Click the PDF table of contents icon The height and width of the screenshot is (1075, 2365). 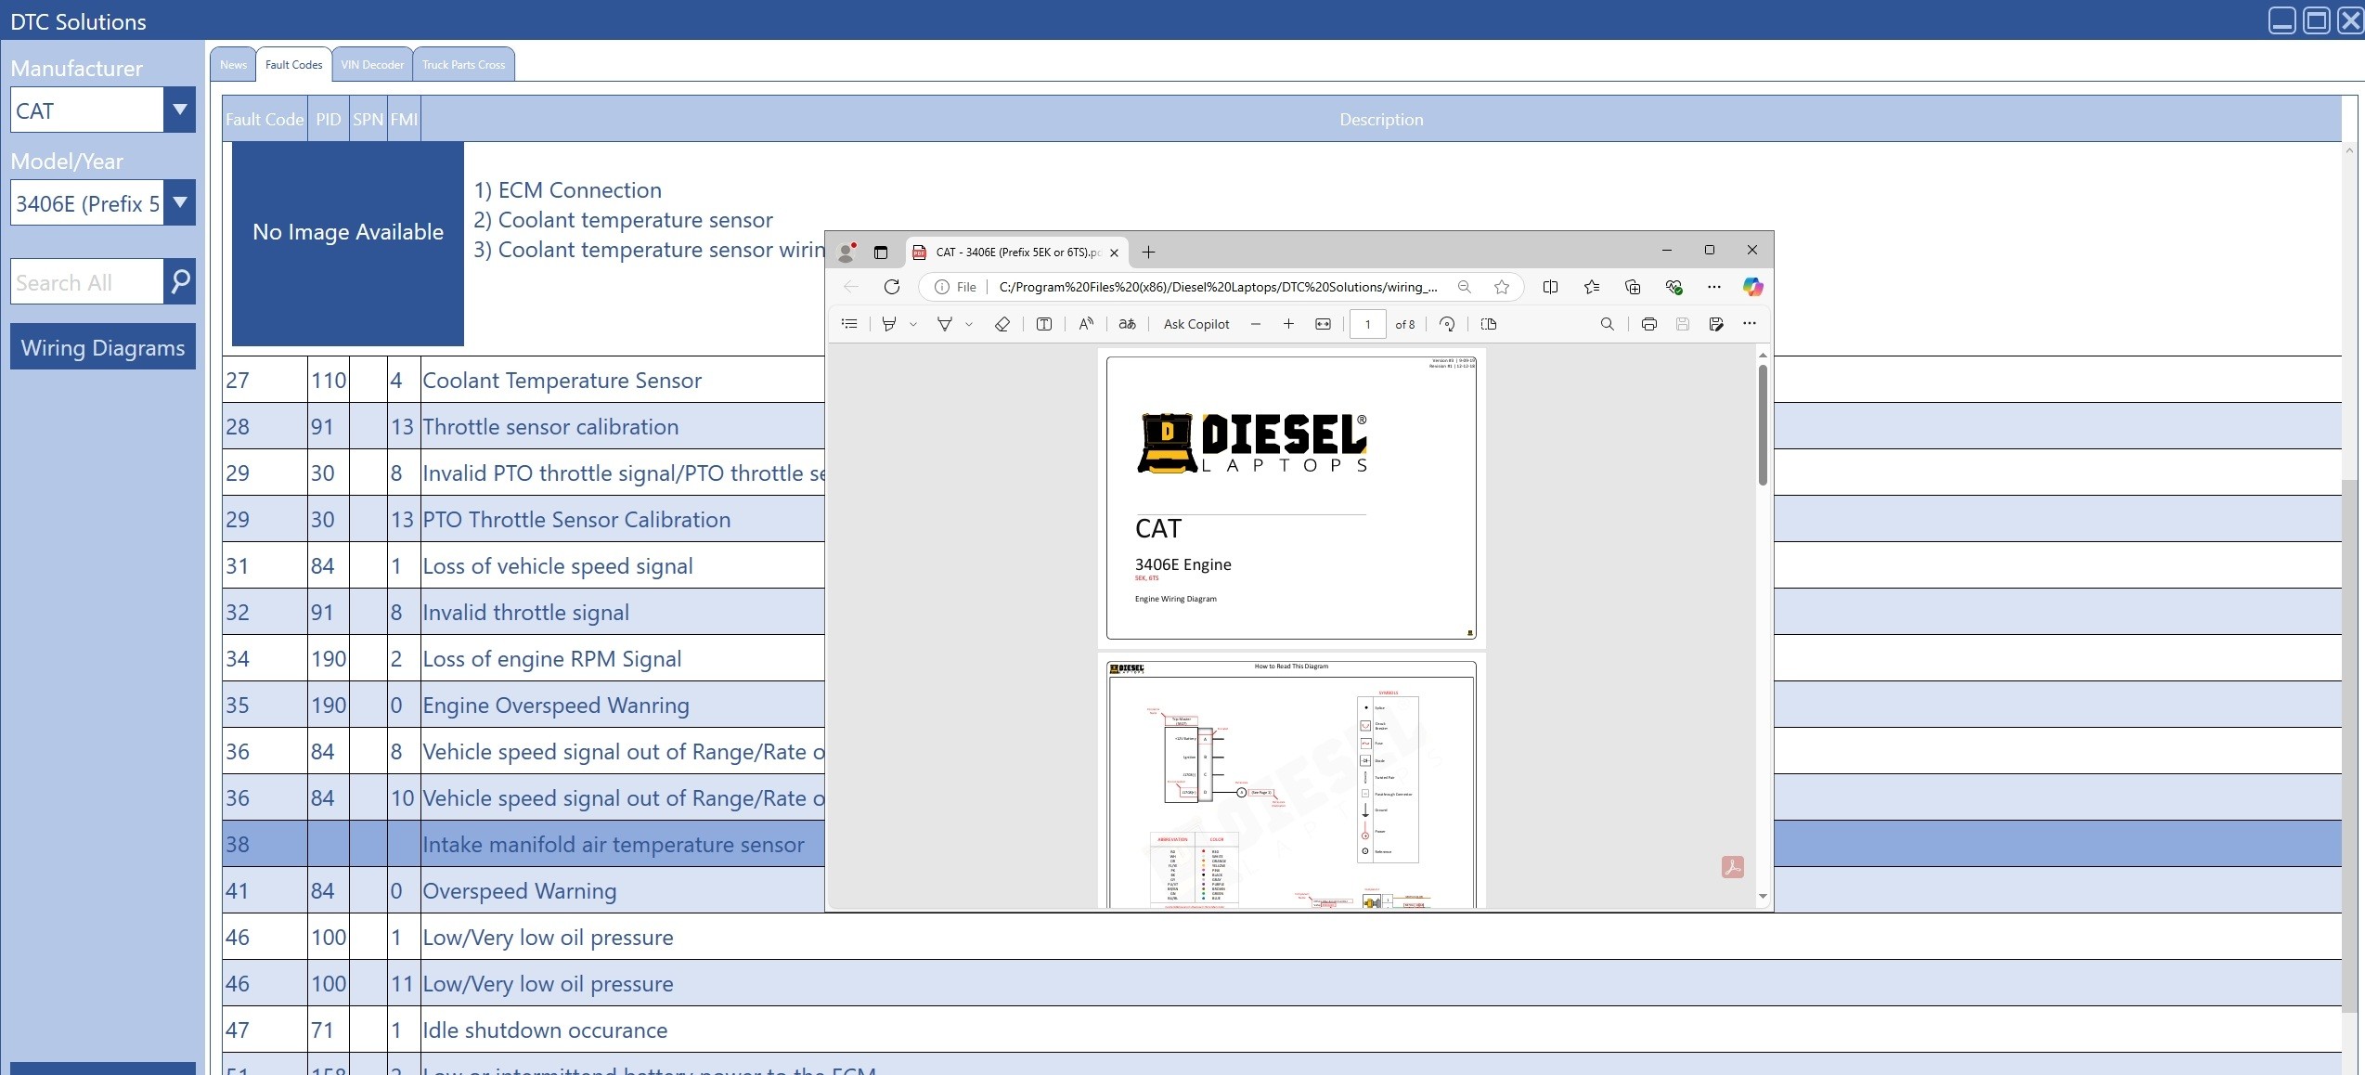coord(848,324)
